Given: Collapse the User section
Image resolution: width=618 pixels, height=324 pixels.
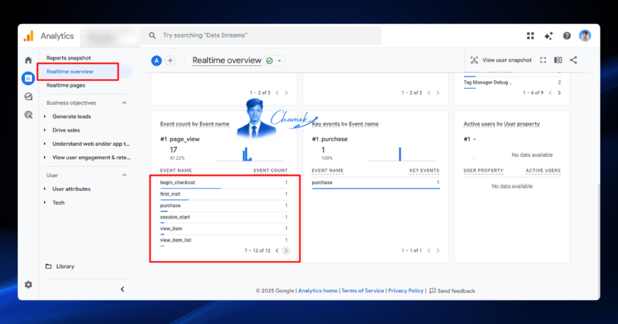Looking at the screenshot, I should coord(124,175).
